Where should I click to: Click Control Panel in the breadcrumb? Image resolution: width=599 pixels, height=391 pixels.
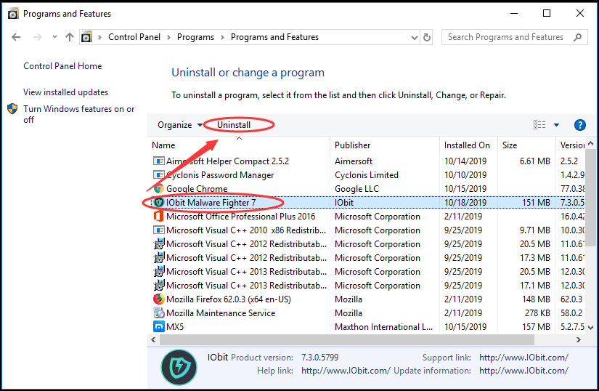tap(134, 37)
